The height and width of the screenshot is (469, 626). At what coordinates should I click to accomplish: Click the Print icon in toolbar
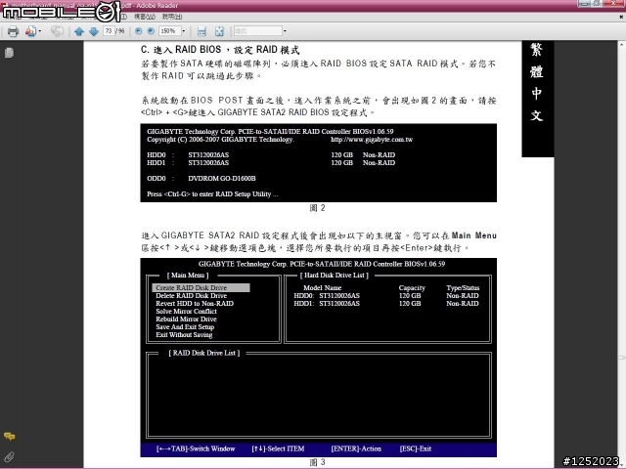13,31
